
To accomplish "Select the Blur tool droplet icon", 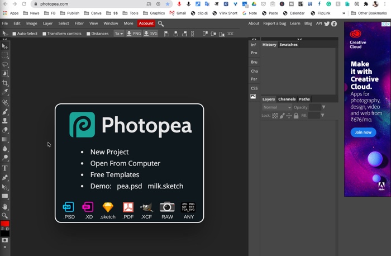I will click(4, 149).
